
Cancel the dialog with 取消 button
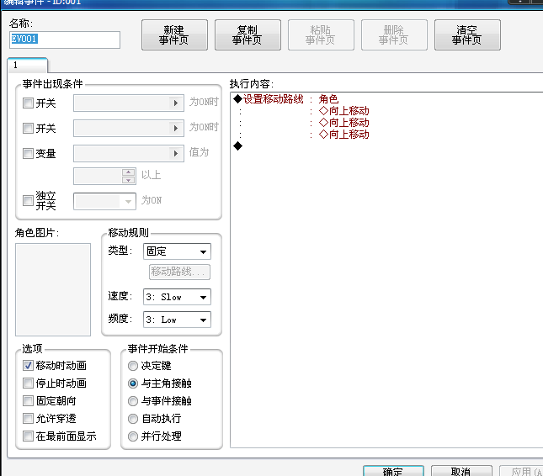click(461, 471)
